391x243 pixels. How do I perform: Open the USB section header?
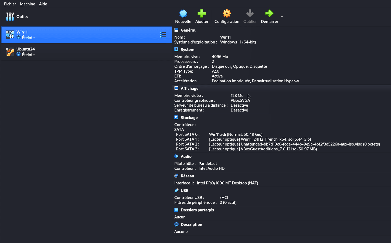pos(185,191)
